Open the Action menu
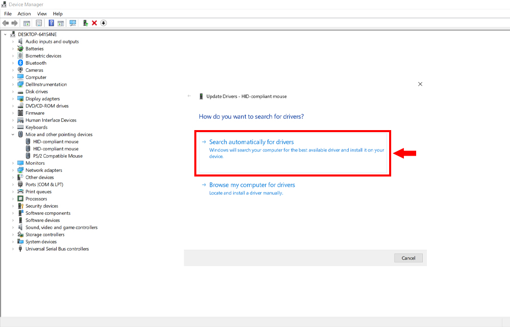The image size is (510, 327). [24, 14]
